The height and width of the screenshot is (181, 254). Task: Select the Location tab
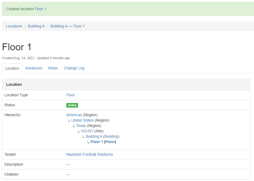pyautogui.click(x=12, y=68)
